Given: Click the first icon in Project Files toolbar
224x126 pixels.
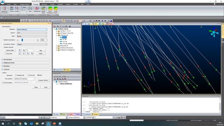Looking at the screenshot, I should tap(54, 27).
